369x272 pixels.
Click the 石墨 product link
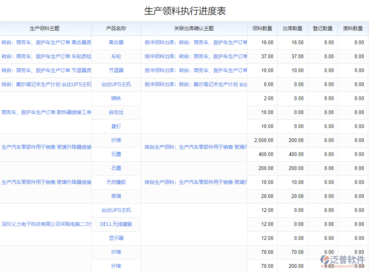click(116, 154)
